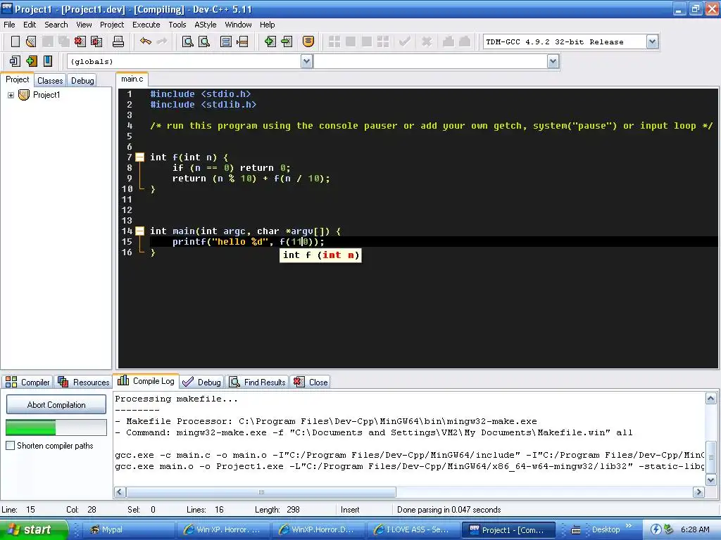Undo last edit with the arrow icon
The width and height of the screenshot is (721, 540).
(146, 41)
